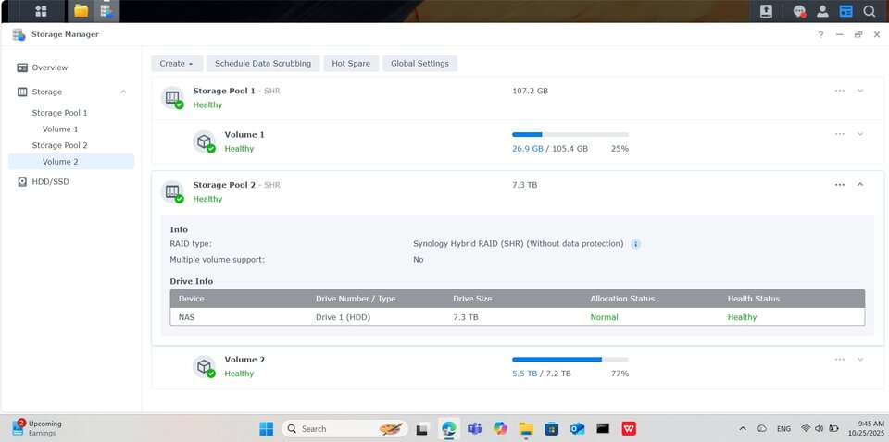Open the Upcoming Earnings widget

[37, 428]
